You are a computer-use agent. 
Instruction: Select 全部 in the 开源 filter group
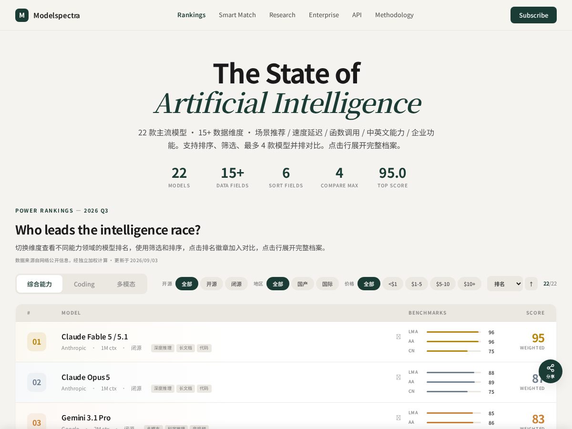click(187, 284)
